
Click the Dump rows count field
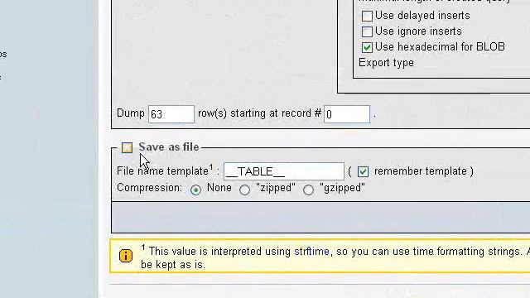[x=171, y=114]
